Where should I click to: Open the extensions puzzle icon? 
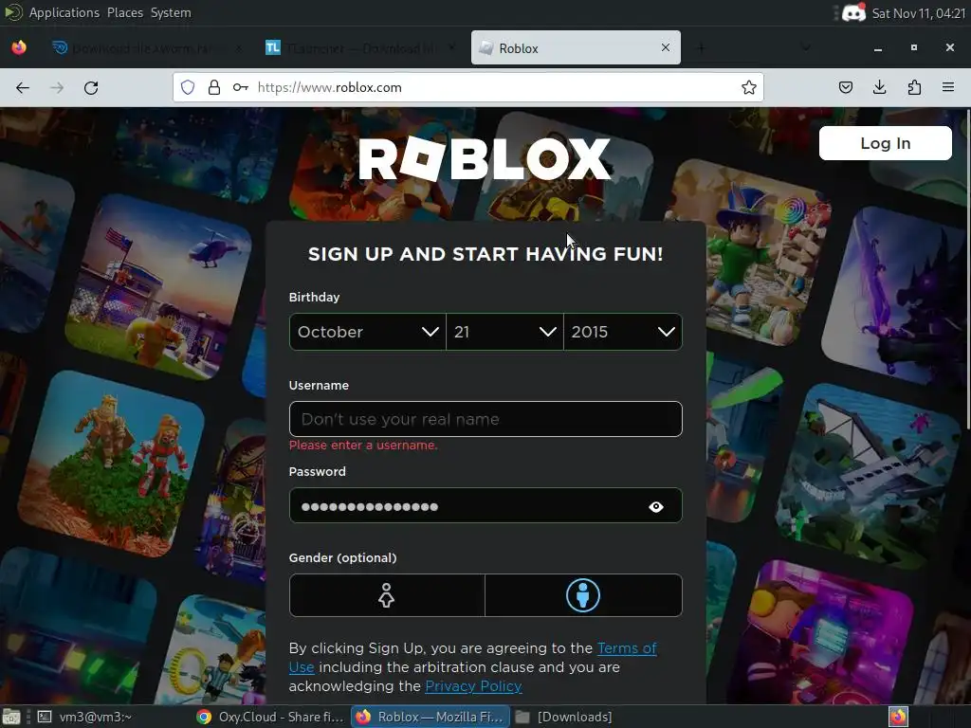point(914,87)
